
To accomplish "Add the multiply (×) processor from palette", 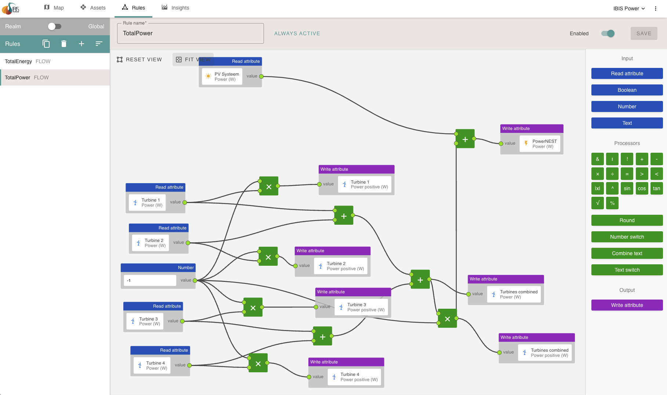I will pos(598,174).
